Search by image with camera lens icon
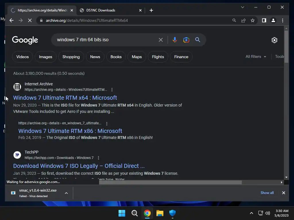This screenshot has height=220, width=294. [186, 40]
